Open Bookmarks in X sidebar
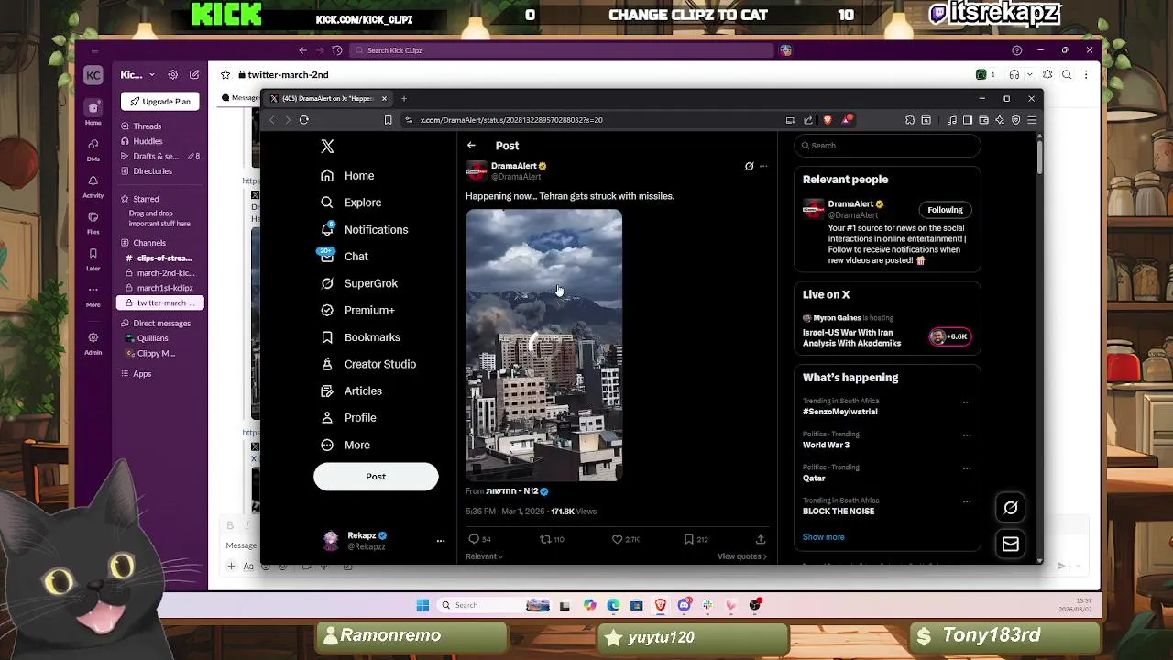Image resolution: width=1173 pixels, height=660 pixels. (x=360, y=337)
